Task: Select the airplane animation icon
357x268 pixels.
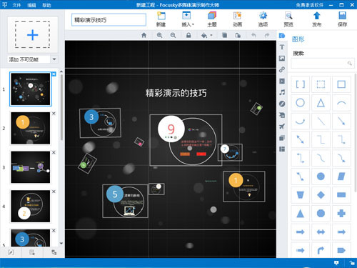Action: (282, 126)
